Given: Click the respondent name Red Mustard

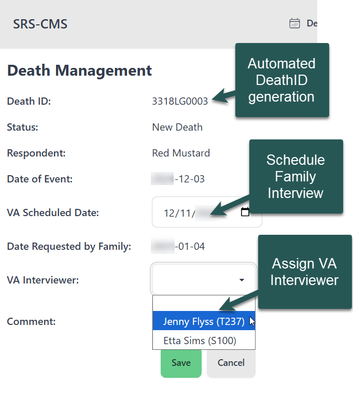Looking at the screenshot, I should pos(181,153).
